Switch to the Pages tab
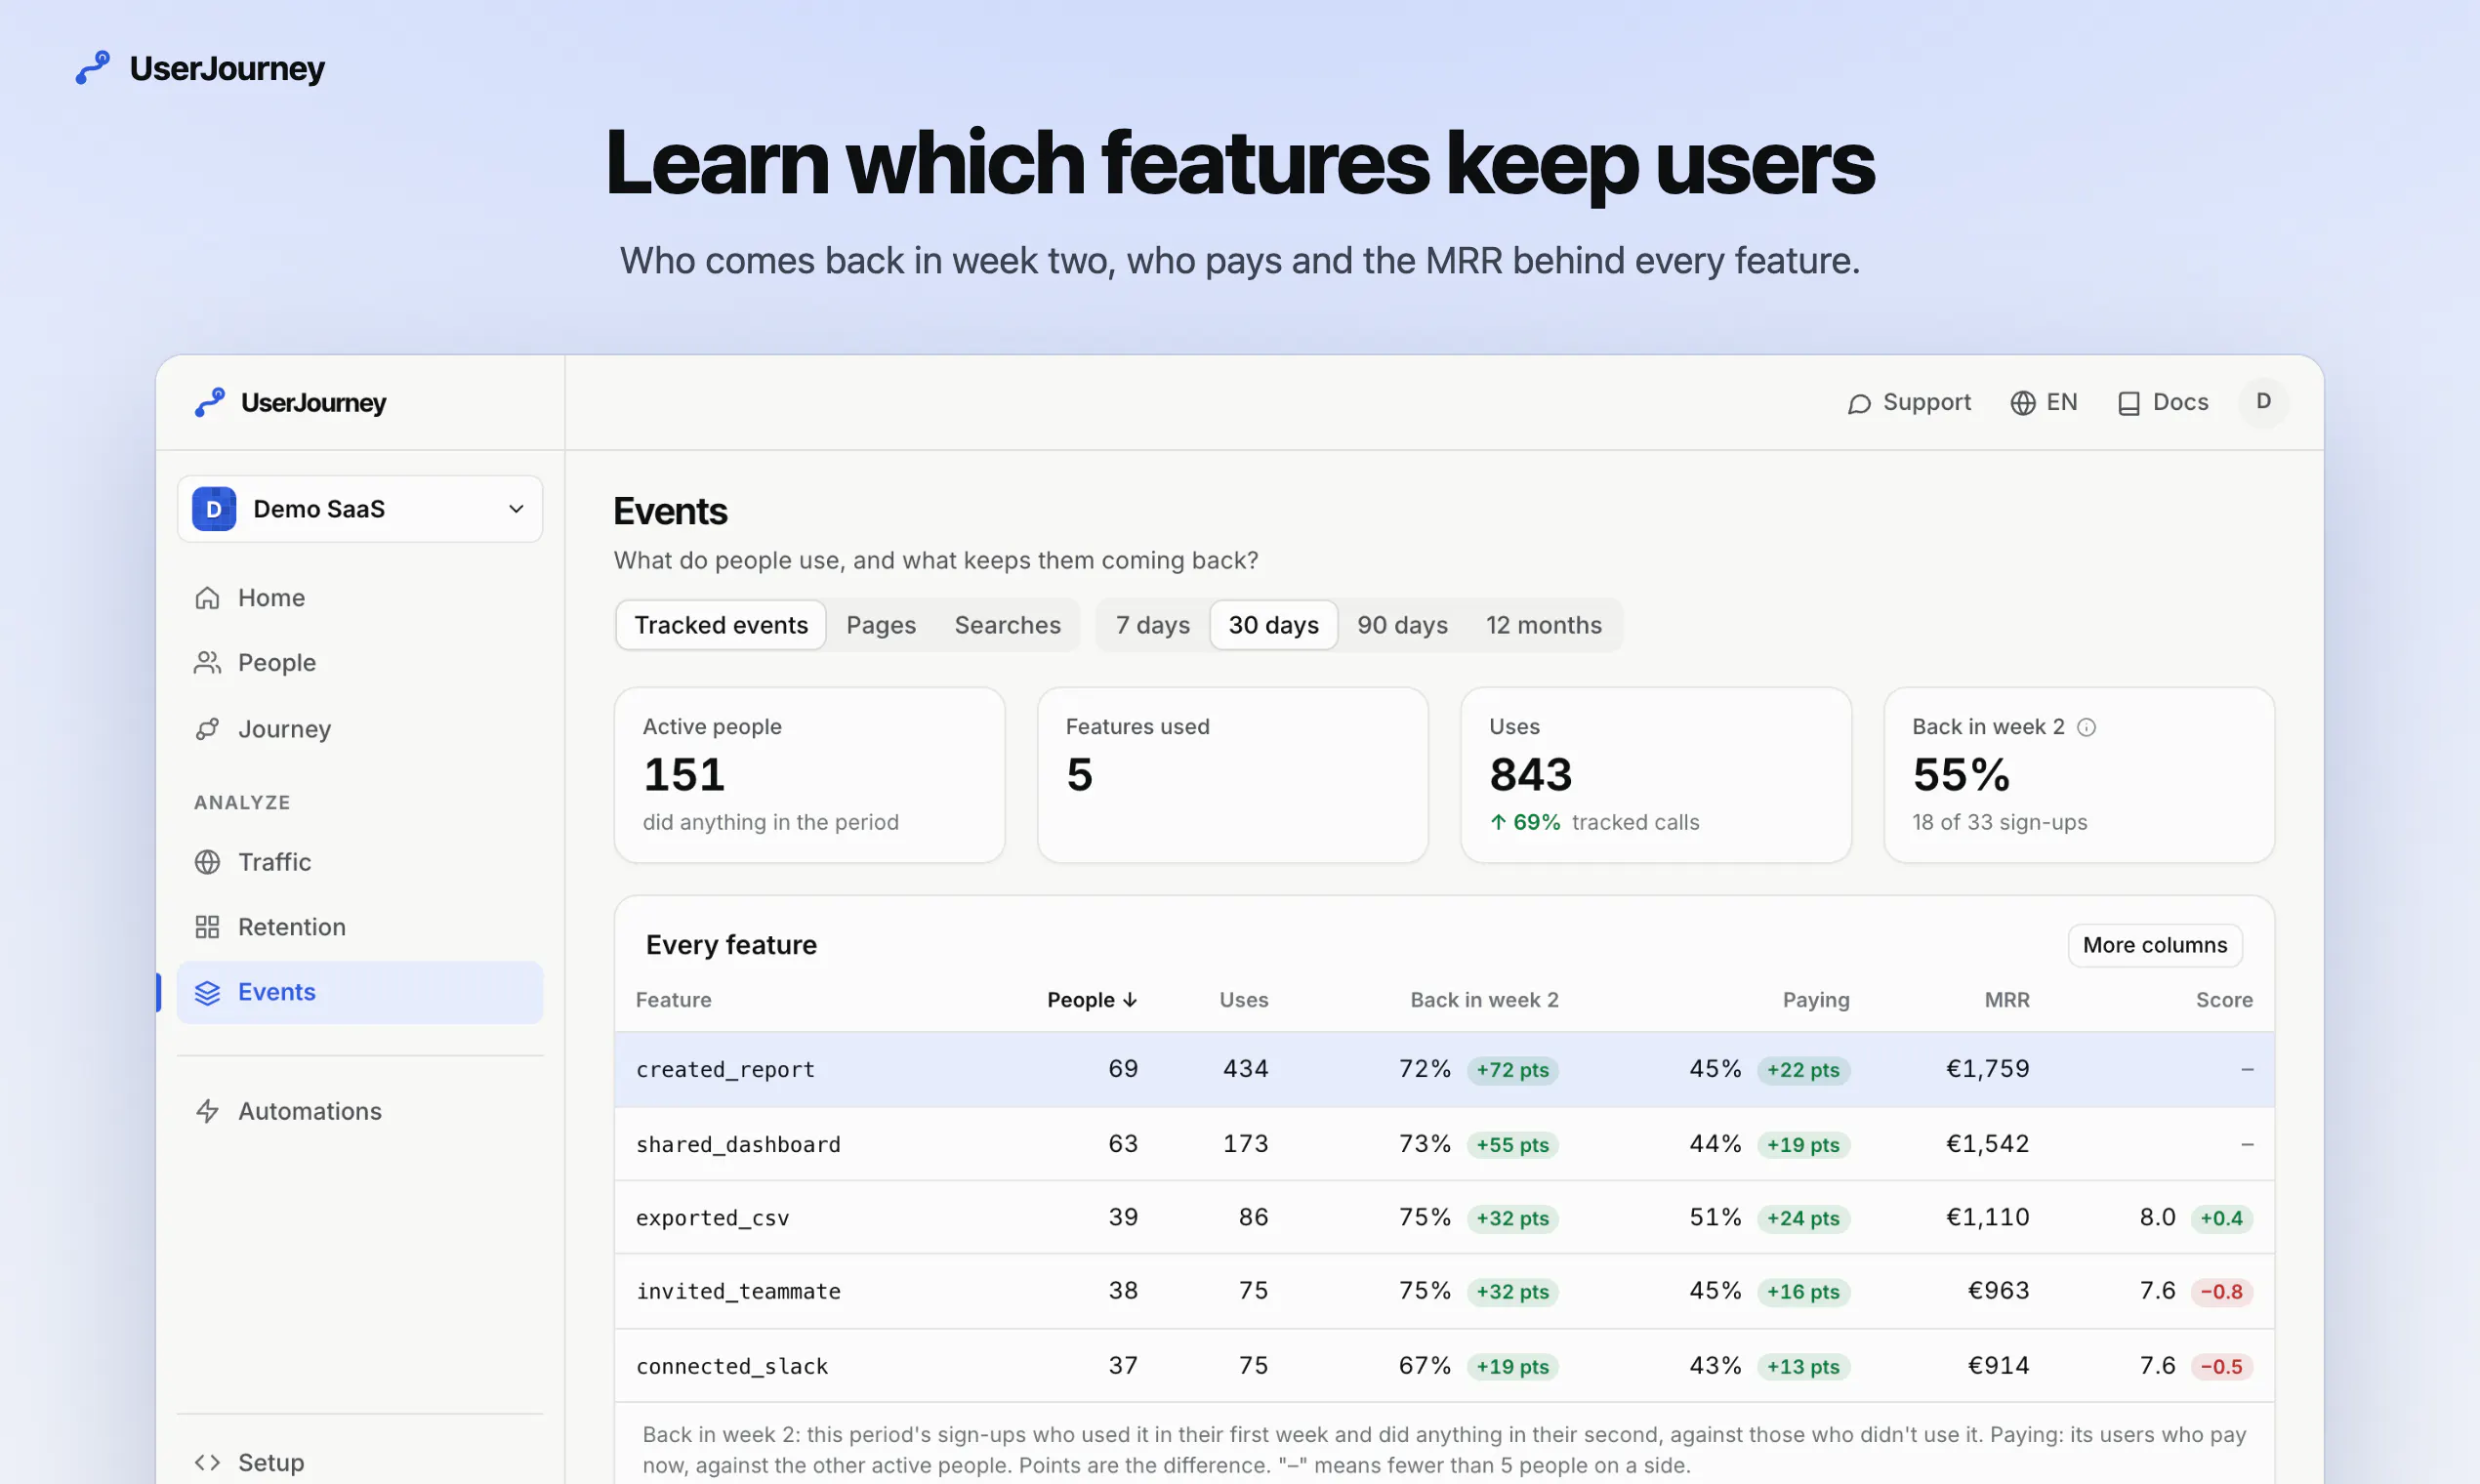The width and height of the screenshot is (2480, 1484). click(881, 625)
